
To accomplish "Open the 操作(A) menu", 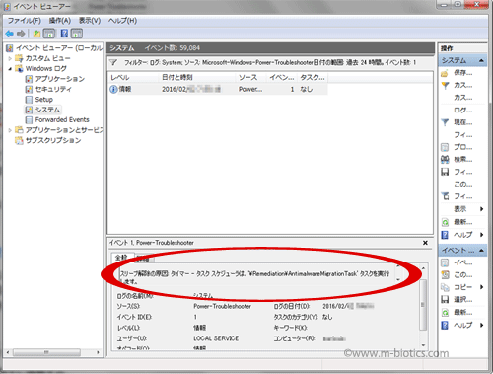I will [60, 21].
